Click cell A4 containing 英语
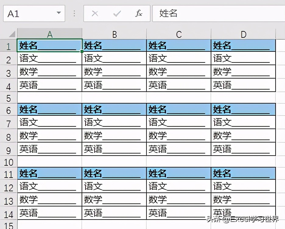 [50, 85]
